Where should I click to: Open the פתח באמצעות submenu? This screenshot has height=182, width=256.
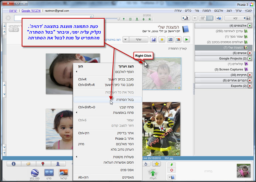point(108,113)
